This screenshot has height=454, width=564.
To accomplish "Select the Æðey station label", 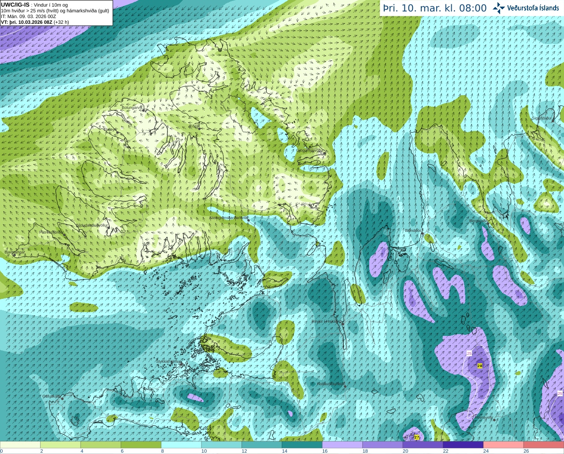I will click(194, 126).
